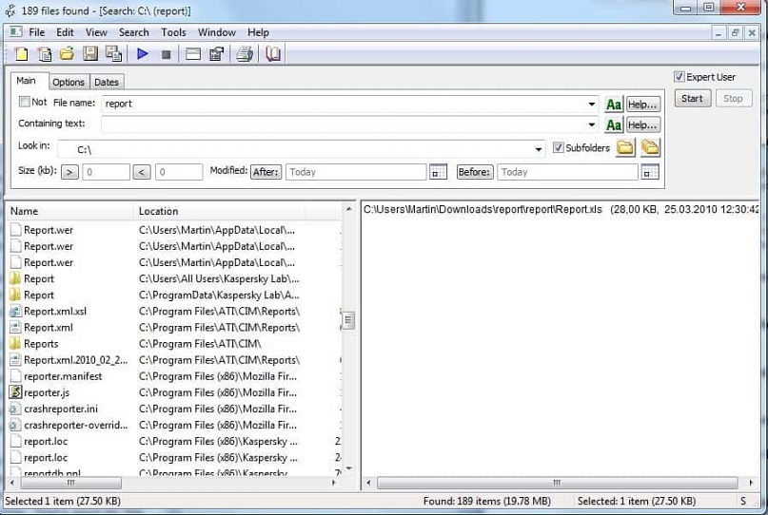Click the minimum size input field
The height and width of the screenshot is (515, 768).
(x=106, y=172)
